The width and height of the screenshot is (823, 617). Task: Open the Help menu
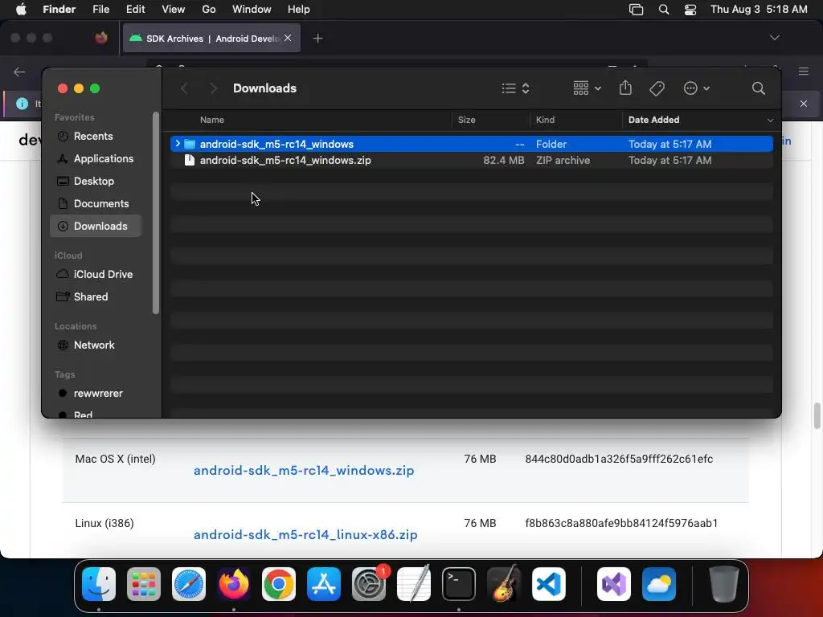point(299,10)
